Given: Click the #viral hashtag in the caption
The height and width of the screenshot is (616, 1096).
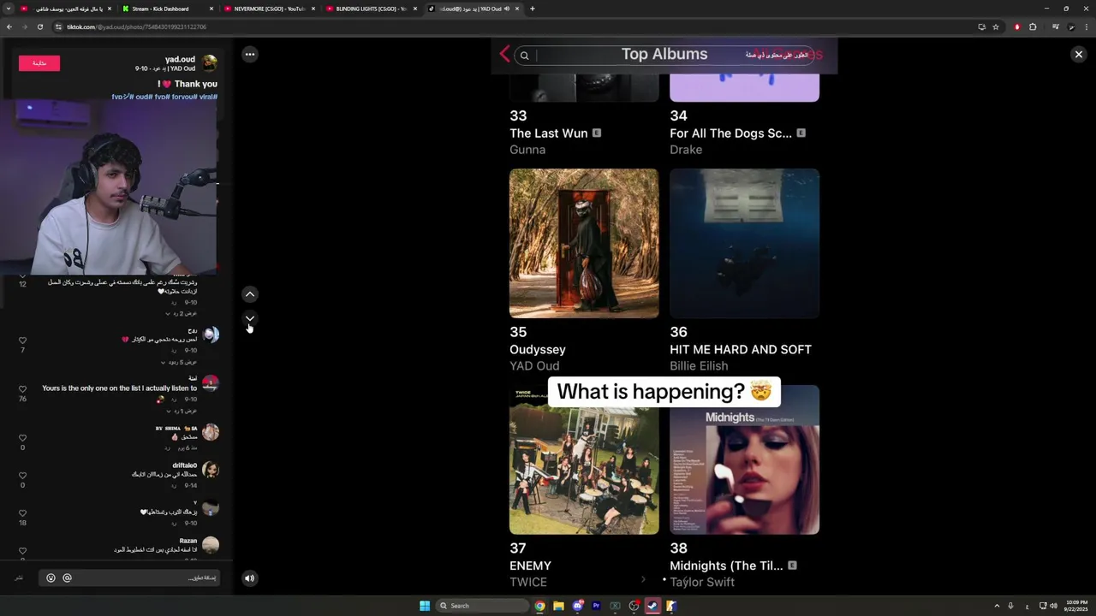Looking at the screenshot, I should pyautogui.click(x=208, y=97).
